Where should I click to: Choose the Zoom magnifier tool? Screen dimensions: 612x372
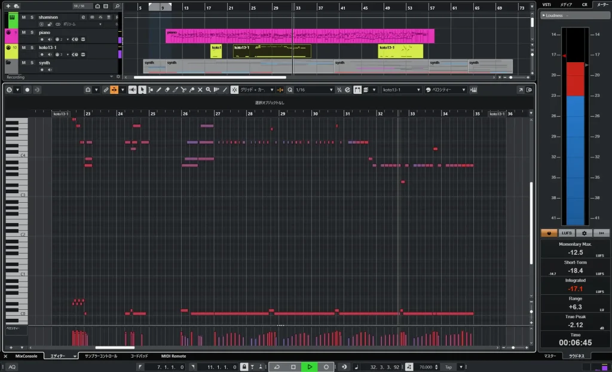208,90
